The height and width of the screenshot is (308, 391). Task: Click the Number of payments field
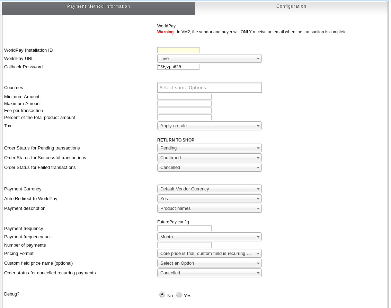(184, 245)
